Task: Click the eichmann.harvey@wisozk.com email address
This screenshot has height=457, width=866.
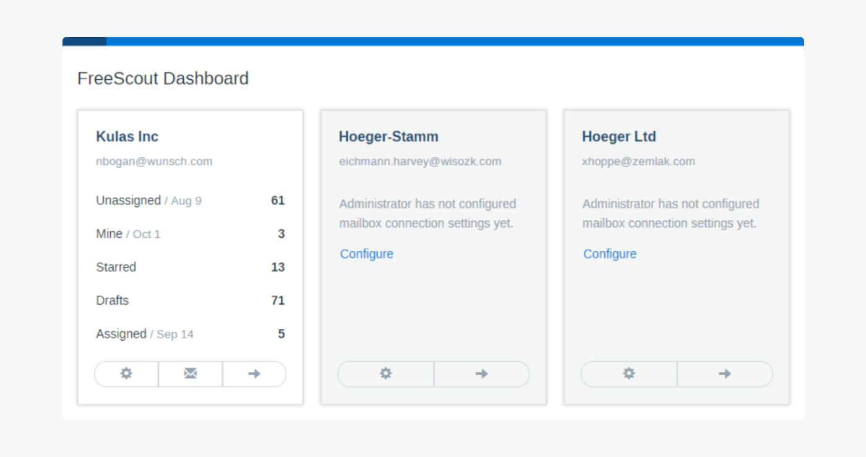Action: [x=420, y=162]
